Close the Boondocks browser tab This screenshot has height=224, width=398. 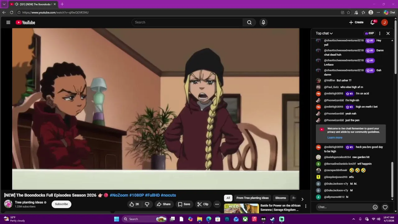(x=54, y=4)
